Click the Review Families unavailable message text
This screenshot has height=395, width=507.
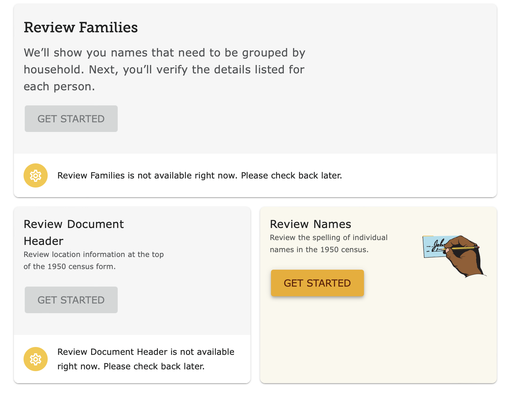[199, 175]
